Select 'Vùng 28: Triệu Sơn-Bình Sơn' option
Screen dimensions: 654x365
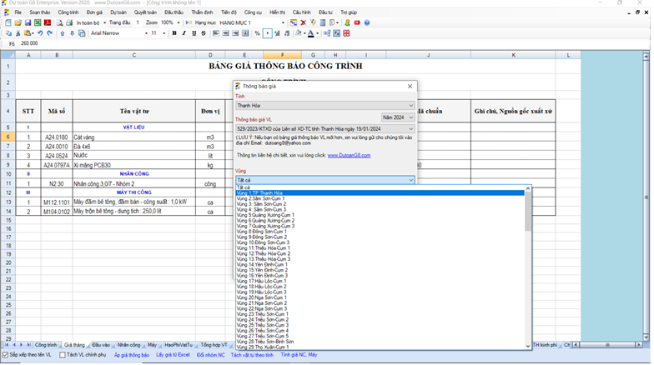point(380,342)
